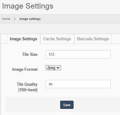Focus the Tile Size input field
The image size is (120, 115).
tap(78, 54)
